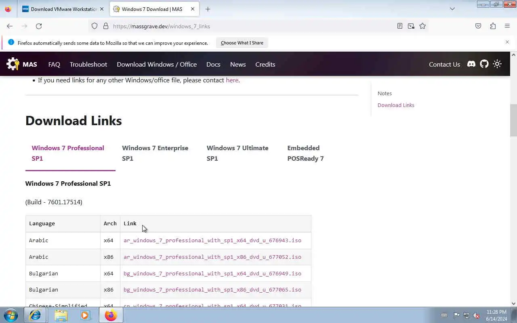Click the muted volume tray icon
The width and height of the screenshot is (517, 323).
coord(477,315)
